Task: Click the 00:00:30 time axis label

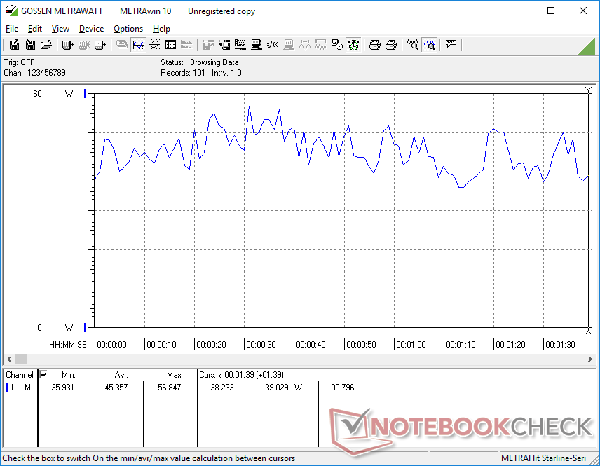Action: click(x=261, y=344)
